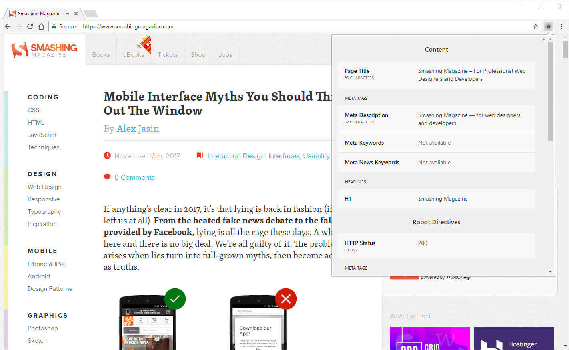Click the green check mark badge
The width and height of the screenshot is (569, 350).
175,299
